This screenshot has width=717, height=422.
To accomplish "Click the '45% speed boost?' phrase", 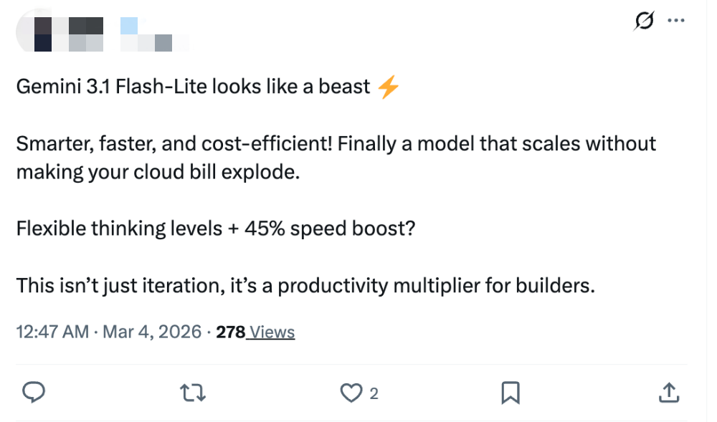I will [x=330, y=229].
